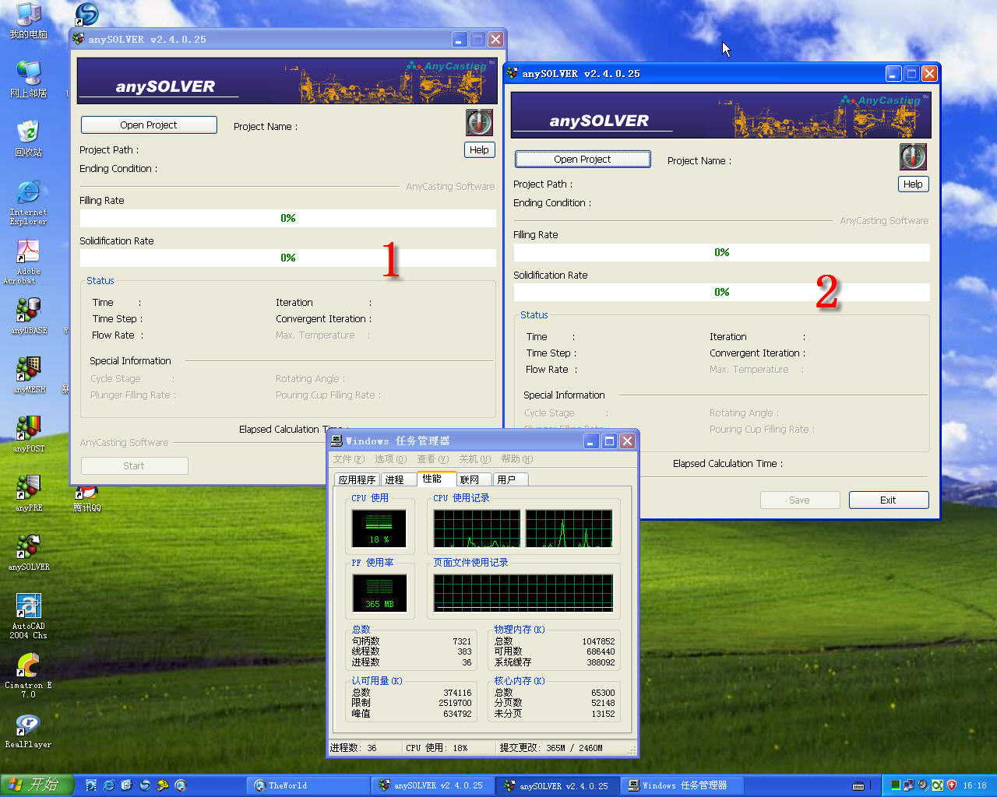Click the 16:18 clock in system tray

974,785
